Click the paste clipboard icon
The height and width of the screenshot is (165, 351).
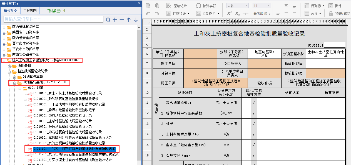click(157, 6)
